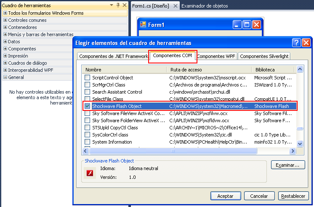
Task: Expand the Componentes group
Action: click(5, 49)
